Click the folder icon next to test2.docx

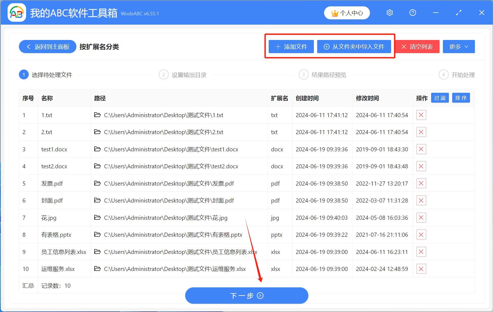click(x=98, y=166)
